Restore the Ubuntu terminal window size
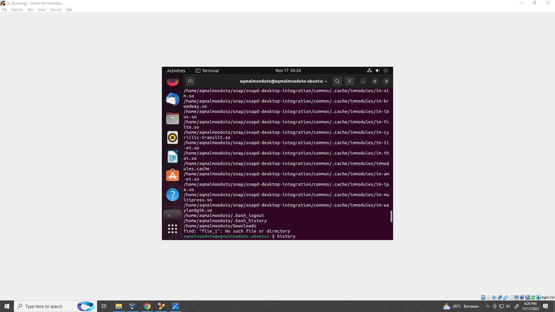The height and width of the screenshot is (312, 555). click(375, 81)
